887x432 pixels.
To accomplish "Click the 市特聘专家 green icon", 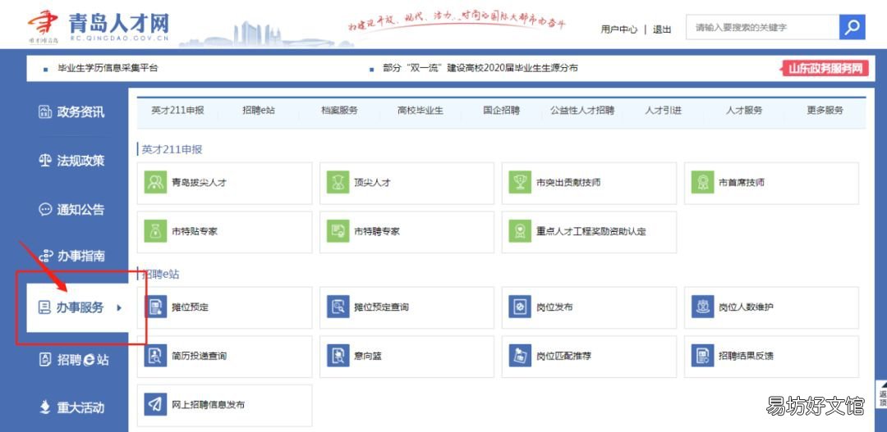I will [338, 231].
